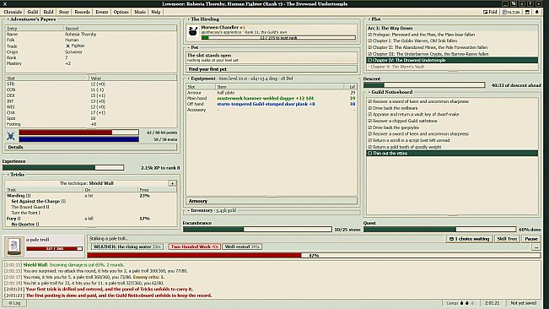The height and width of the screenshot is (309, 549).
Task: Click the plus icon beside Shield Wall technique
Action: (172, 183)
